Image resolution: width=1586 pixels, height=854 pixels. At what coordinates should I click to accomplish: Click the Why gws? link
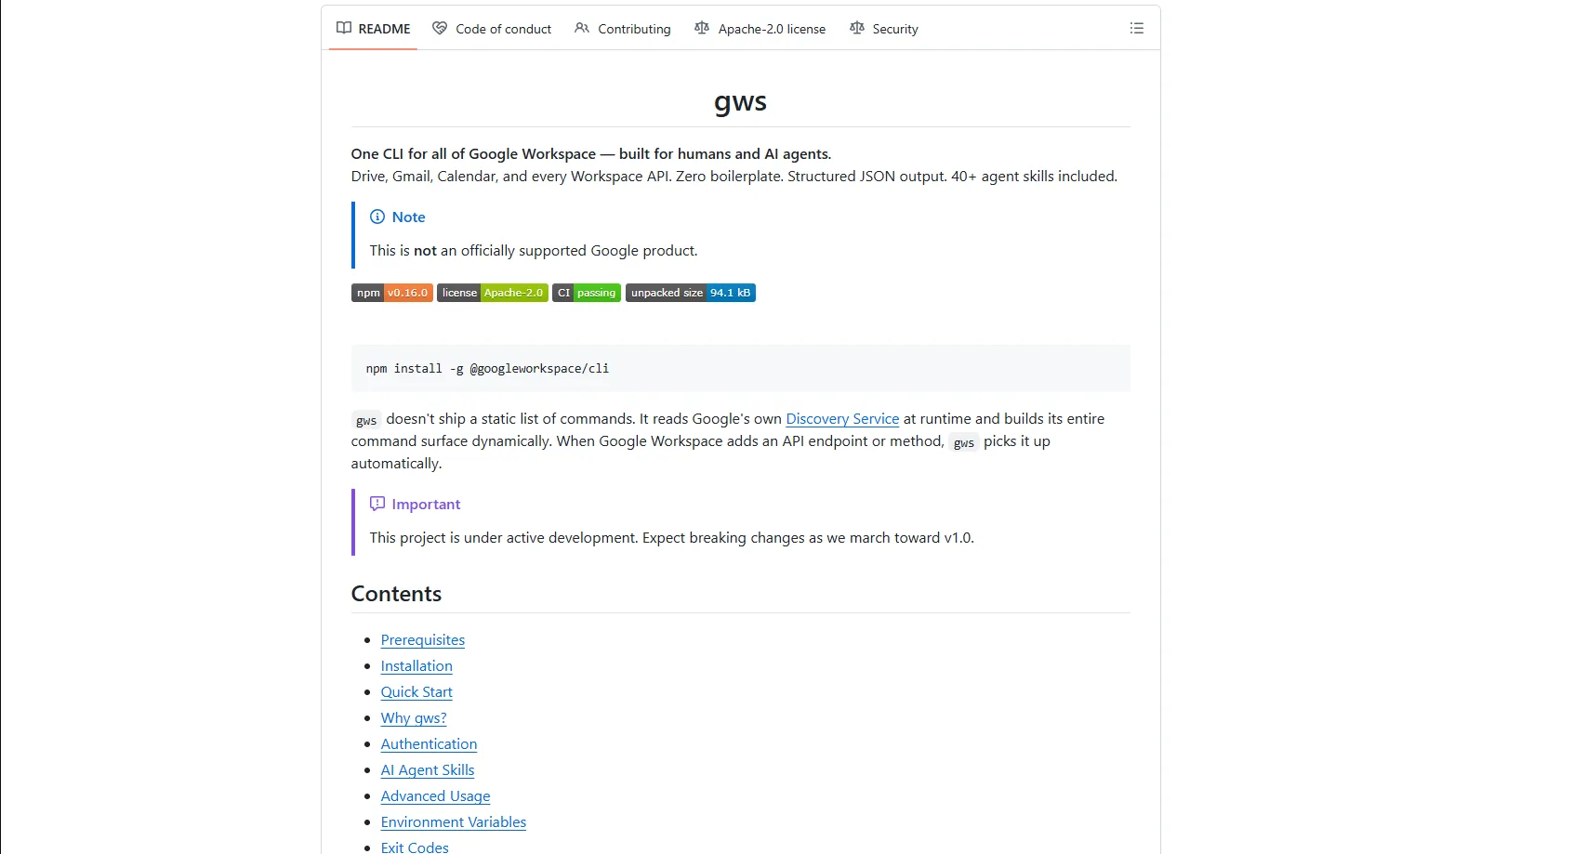point(413,718)
